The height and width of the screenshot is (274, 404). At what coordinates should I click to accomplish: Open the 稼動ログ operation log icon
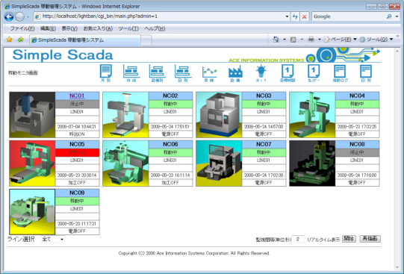(340, 73)
